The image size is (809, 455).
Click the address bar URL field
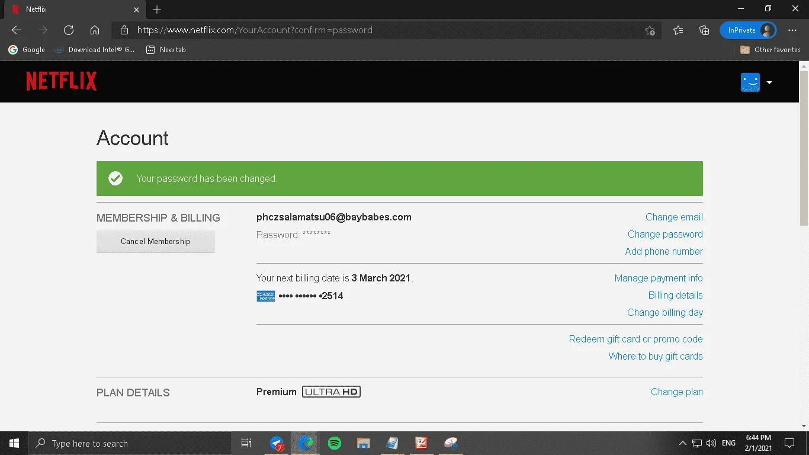coord(385,30)
